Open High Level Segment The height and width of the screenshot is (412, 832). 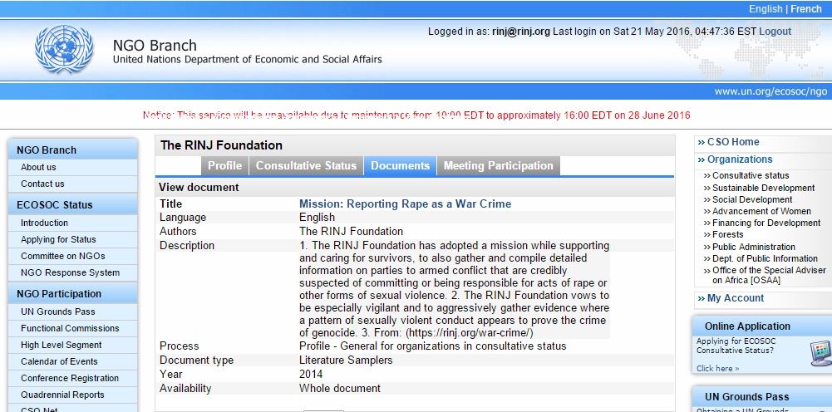click(x=61, y=345)
